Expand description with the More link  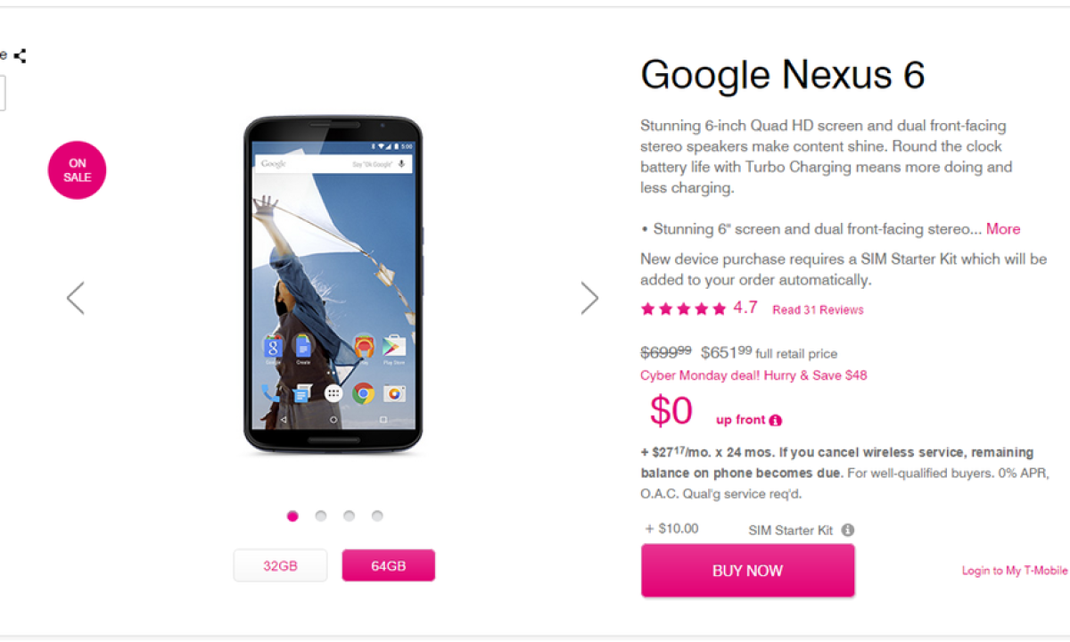point(1003,229)
